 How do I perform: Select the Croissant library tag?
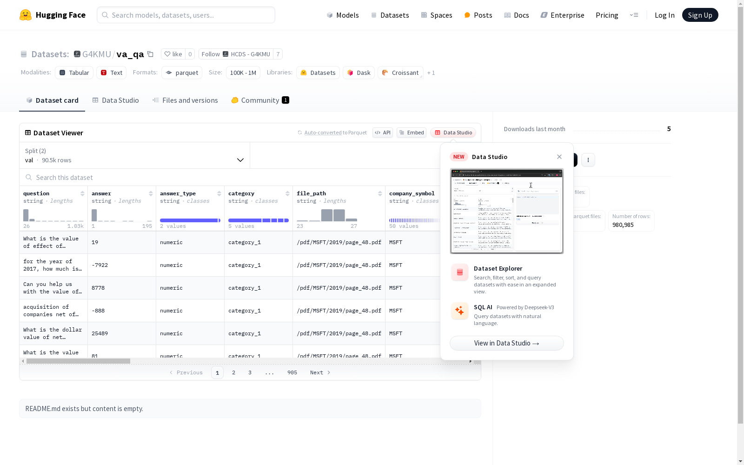tap(400, 73)
